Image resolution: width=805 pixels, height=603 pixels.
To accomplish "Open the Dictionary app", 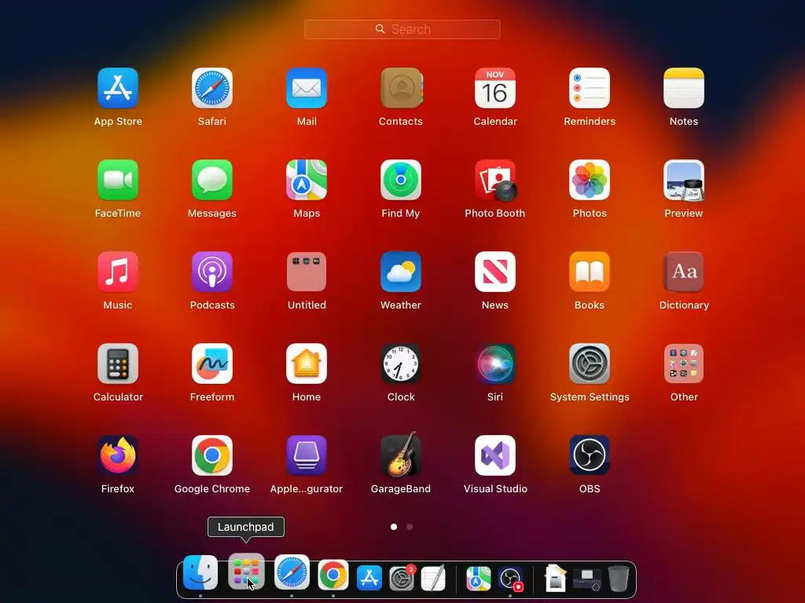I will [x=684, y=272].
